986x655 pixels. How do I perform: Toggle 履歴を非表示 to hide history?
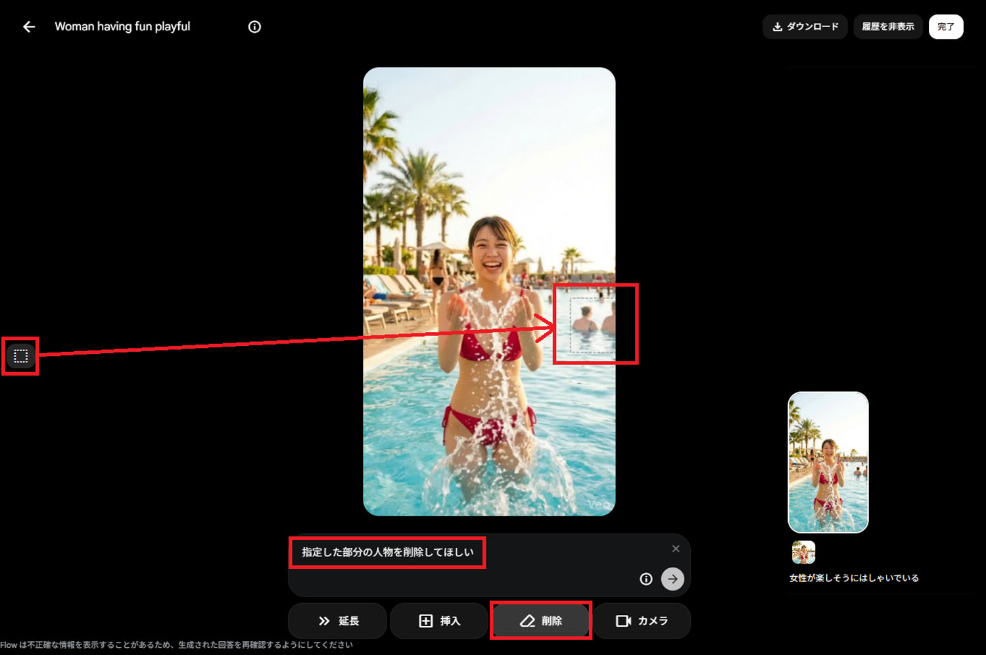[887, 26]
